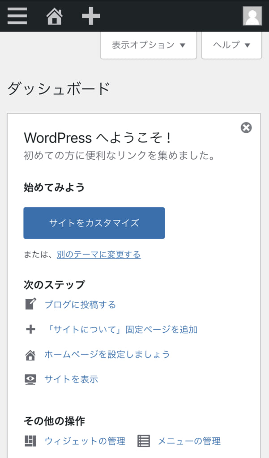Screen dimensions: 269x458
Task: Open the ブログに投稿する link
Action: pos(80,305)
